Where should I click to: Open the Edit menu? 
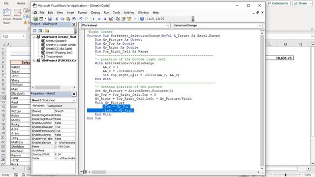tap(50, 12)
